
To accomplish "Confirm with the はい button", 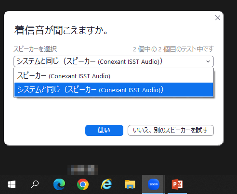I will 104,130.
